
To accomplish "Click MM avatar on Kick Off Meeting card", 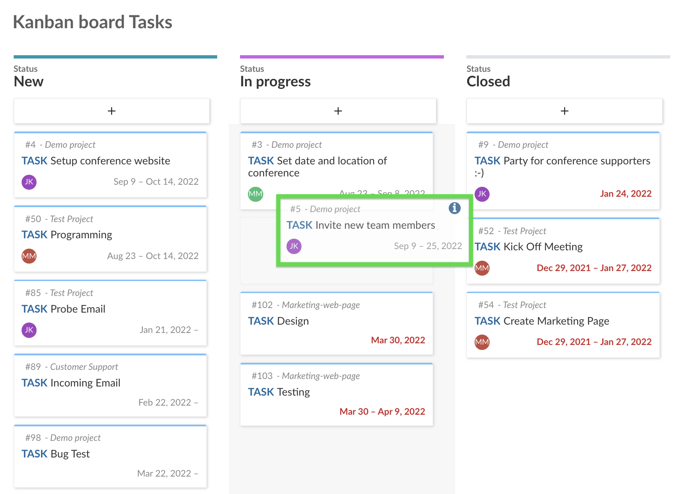I will [x=482, y=268].
